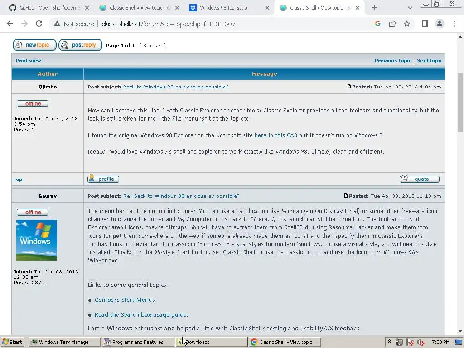The image size is (464, 348).
Task: Click the page vertical scrollbar thumb
Action: pyautogui.click(x=460, y=102)
